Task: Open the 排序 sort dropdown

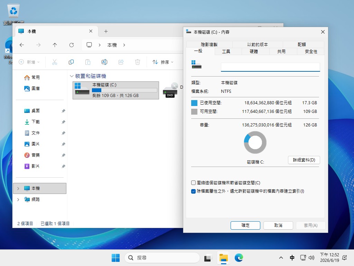Action: (x=163, y=62)
